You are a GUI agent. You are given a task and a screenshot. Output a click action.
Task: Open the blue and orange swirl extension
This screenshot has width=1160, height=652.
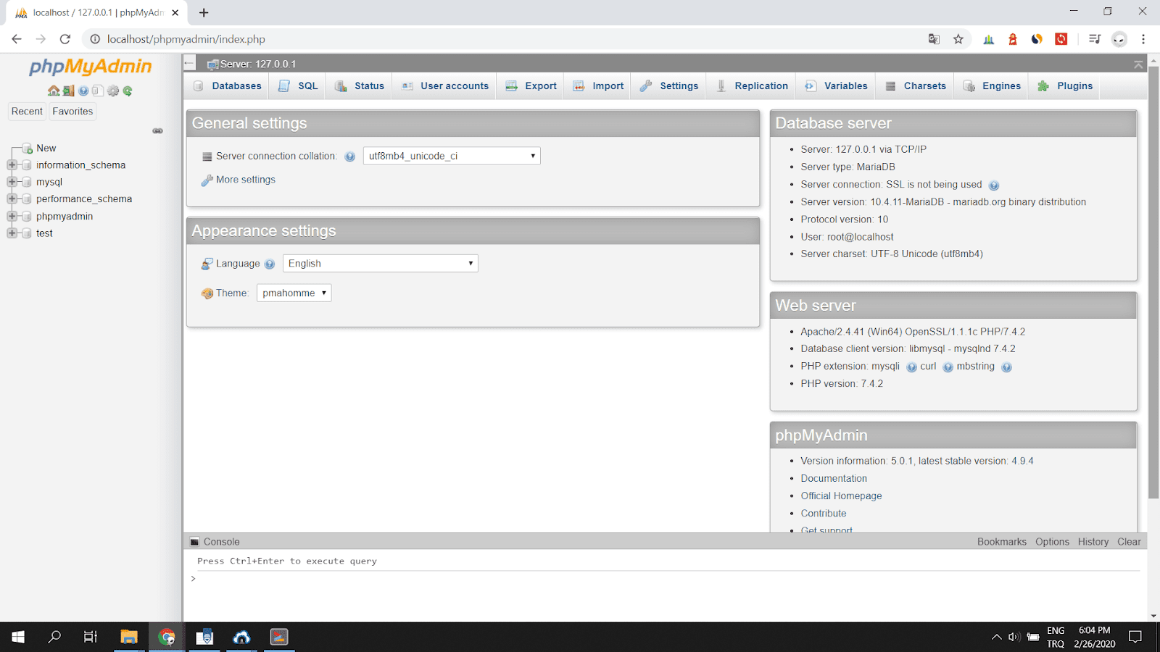coord(1037,39)
